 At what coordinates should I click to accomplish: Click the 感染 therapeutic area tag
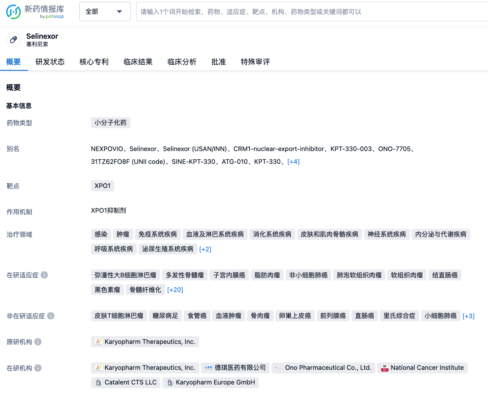coord(101,234)
